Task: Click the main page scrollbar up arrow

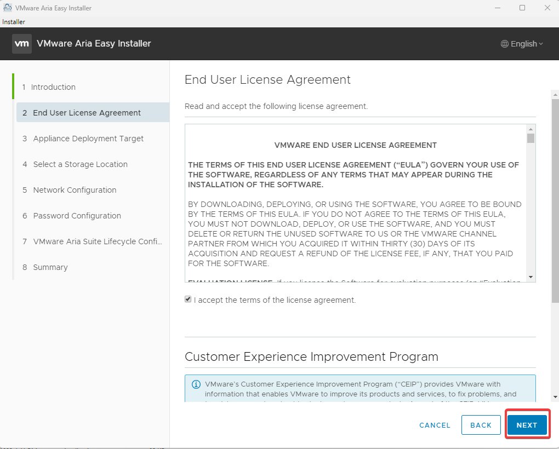Action: tap(555, 95)
